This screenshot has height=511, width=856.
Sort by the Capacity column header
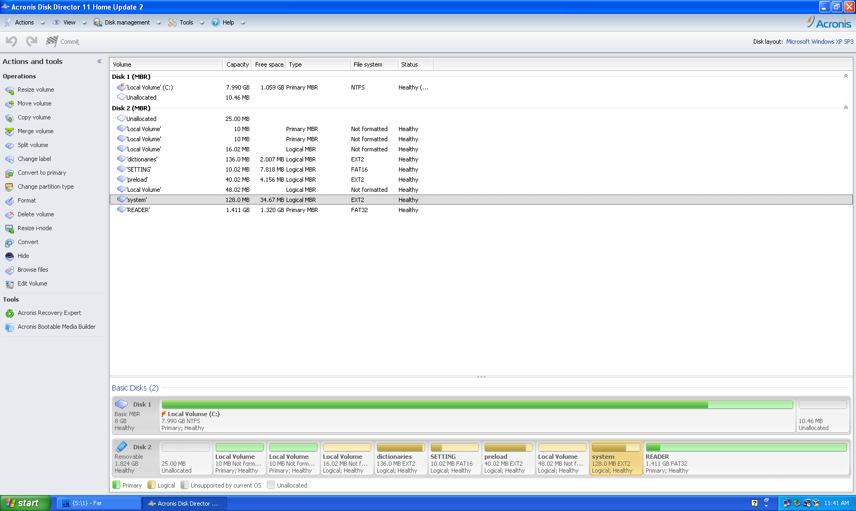238,64
